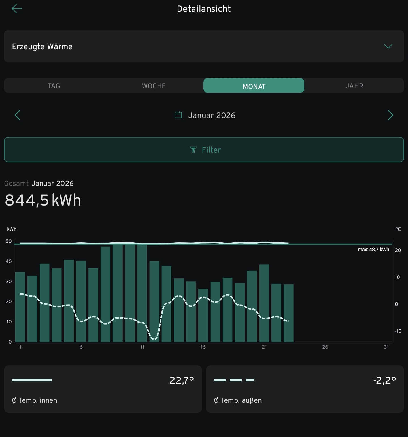Go to the previous month with the left chevron
The image size is (408, 437).
pyautogui.click(x=18, y=115)
